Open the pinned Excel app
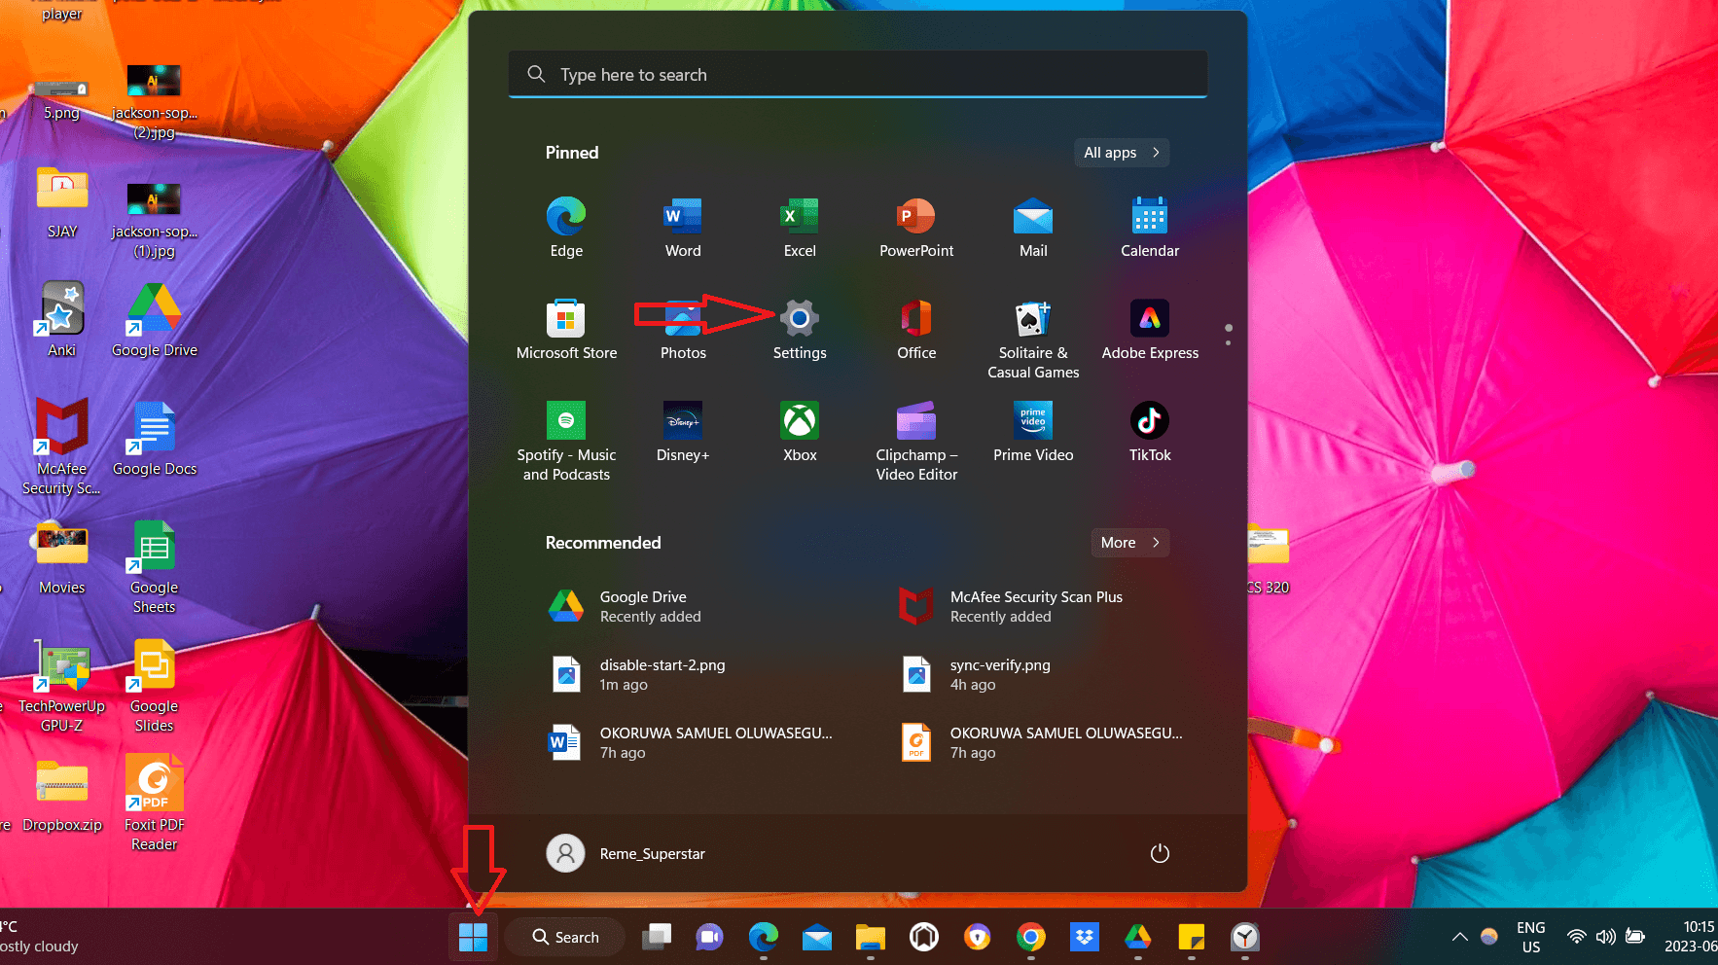This screenshot has height=965, width=1718. [x=800, y=227]
